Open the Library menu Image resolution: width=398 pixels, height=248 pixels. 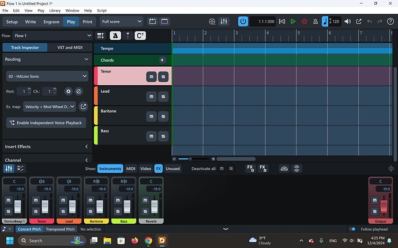55,10
